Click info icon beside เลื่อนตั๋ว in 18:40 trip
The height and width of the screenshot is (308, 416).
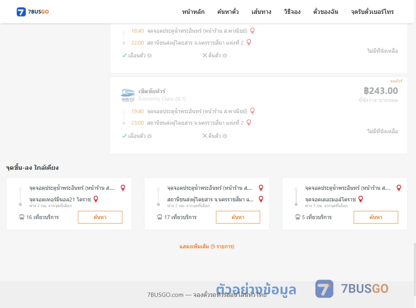coord(149,56)
